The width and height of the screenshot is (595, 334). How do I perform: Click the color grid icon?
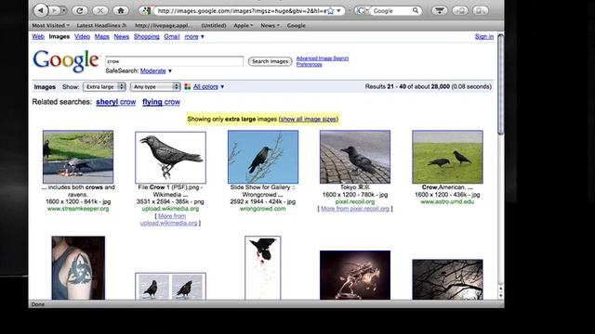tap(188, 86)
